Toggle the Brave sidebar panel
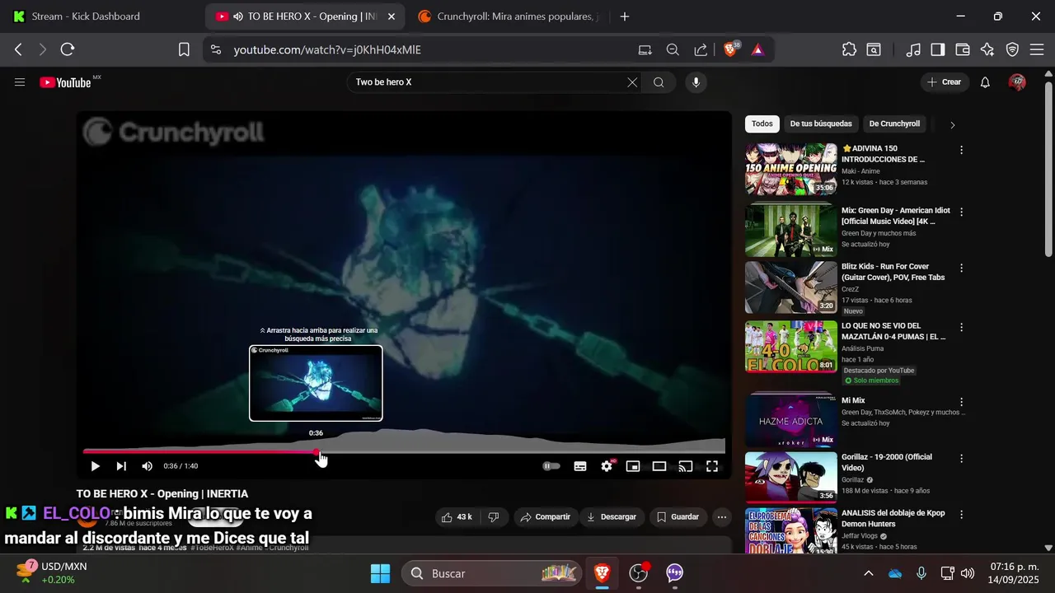1055x593 pixels. click(937, 49)
